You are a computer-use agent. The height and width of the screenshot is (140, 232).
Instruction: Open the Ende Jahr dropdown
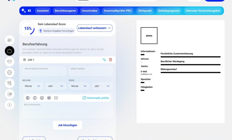102,86
